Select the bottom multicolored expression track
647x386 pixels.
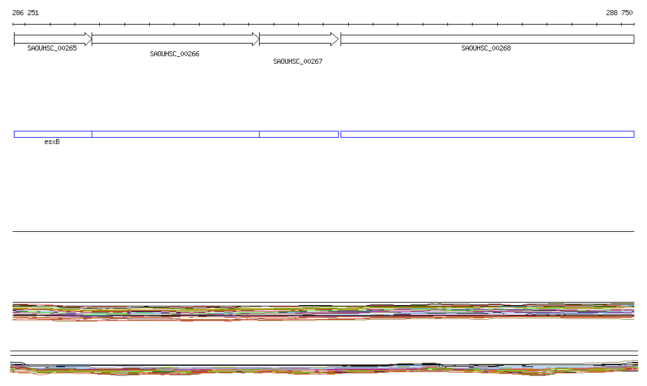[x=323, y=369]
